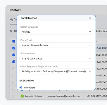Check the checkbox in the -302-XXX number row
The image size is (107, 105).
click(14, 89)
